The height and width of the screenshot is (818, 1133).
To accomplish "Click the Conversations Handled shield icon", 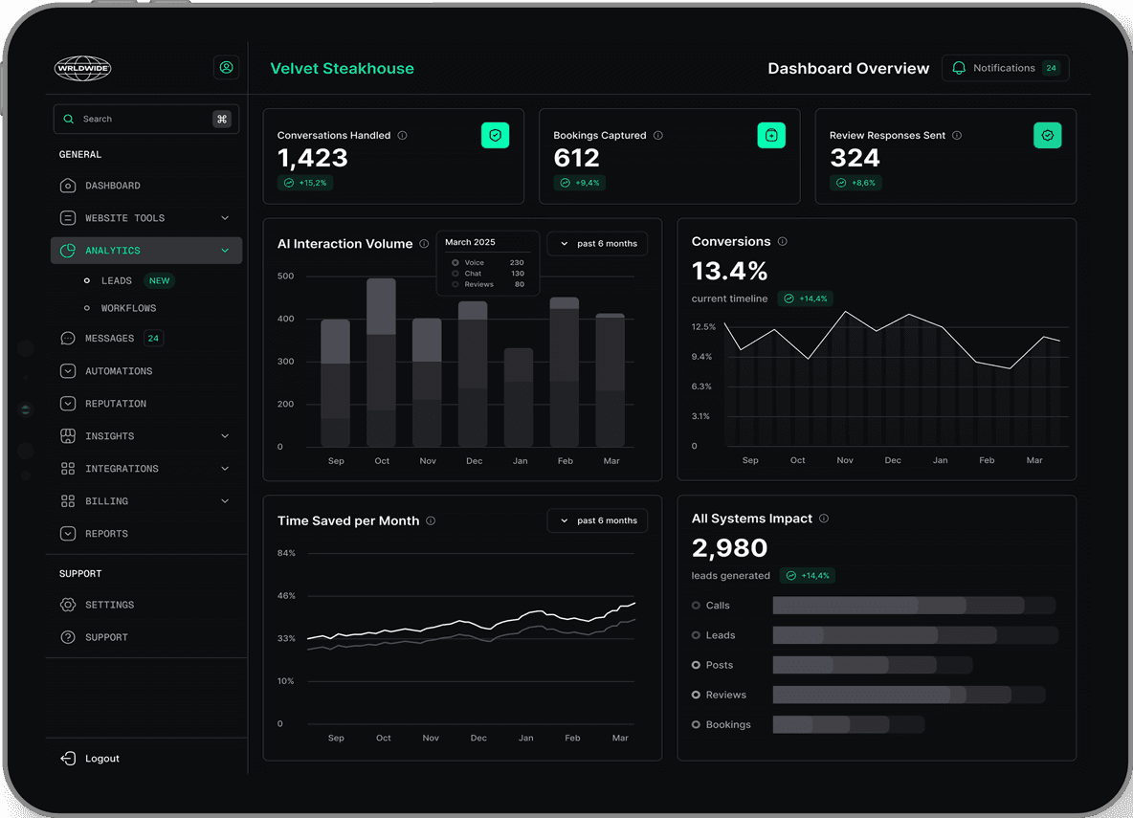I will tap(495, 135).
